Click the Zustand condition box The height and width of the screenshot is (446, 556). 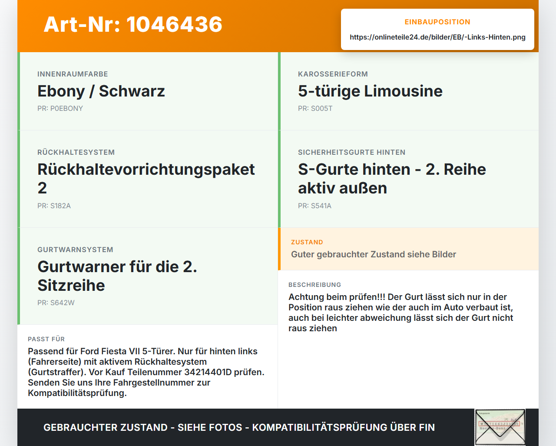[x=408, y=249]
